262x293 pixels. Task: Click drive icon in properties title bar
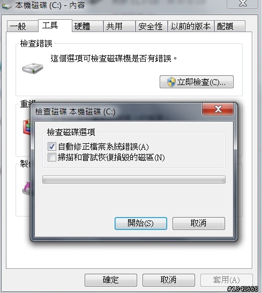coord(7,6)
